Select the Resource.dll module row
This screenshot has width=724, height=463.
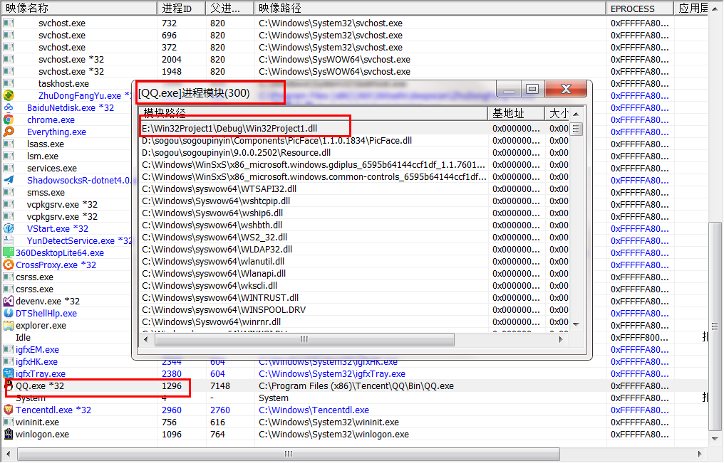[x=354, y=152]
